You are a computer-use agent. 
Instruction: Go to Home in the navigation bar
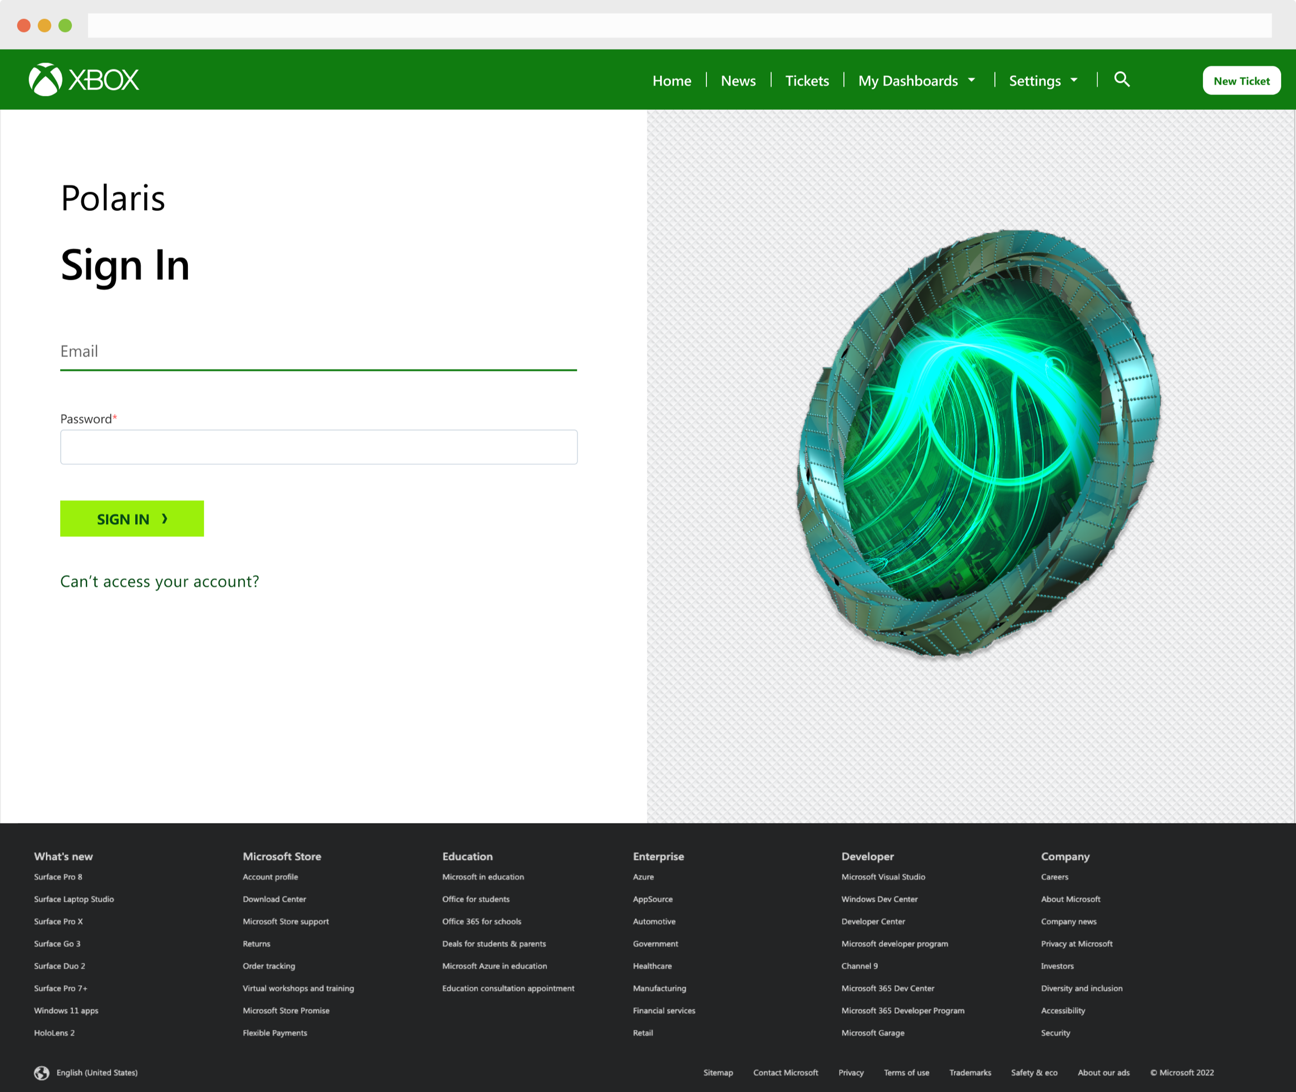click(x=672, y=80)
